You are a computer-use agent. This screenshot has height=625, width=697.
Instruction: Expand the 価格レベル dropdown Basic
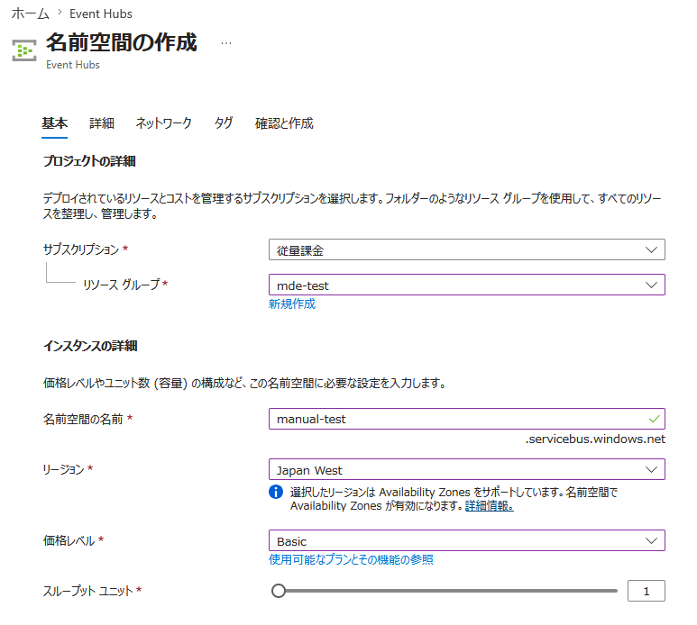click(x=467, y=540)
